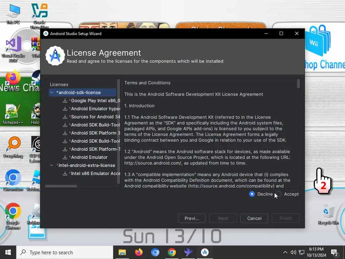This screenshot has width=345, height=259.
Task: Click download icon beside Android SDK Platform 3
Action: (x=65, y=133)
